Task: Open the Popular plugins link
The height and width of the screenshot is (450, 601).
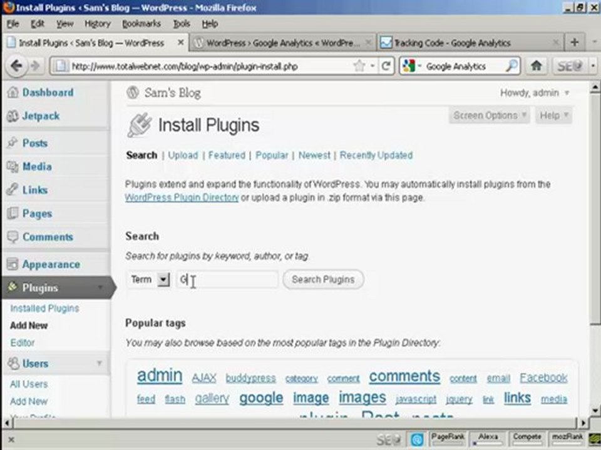Action: 272,156
